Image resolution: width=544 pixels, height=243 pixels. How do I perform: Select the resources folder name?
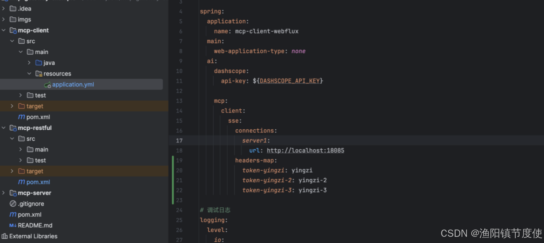coord(57,73)
